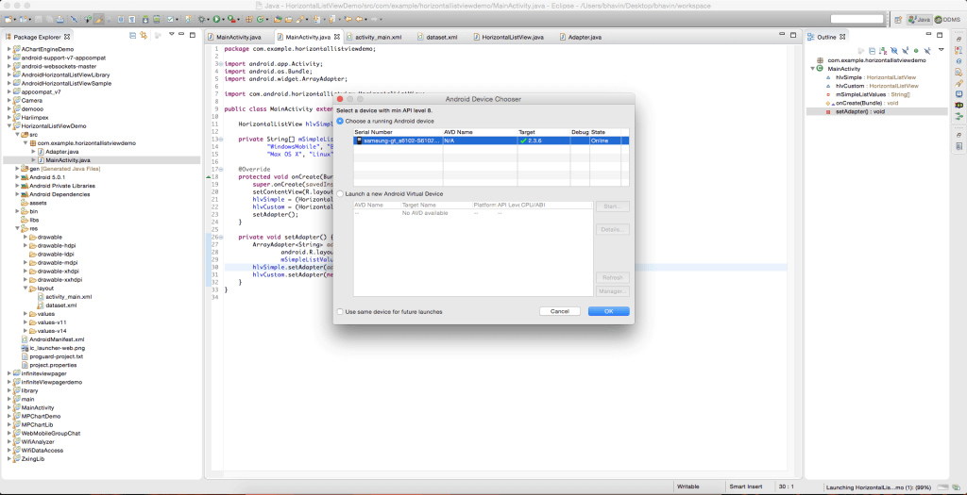Open the Run button dropdown arrow
This screenshot has width=967, height=495.
click(x=223, y=20)
